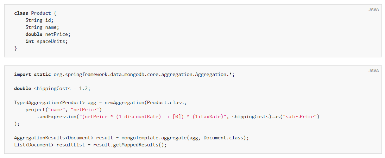Click the shippingCosts value 1.2

83,89
